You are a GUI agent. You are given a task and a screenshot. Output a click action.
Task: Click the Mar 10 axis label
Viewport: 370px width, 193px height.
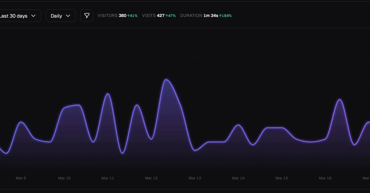click(64, 178)
